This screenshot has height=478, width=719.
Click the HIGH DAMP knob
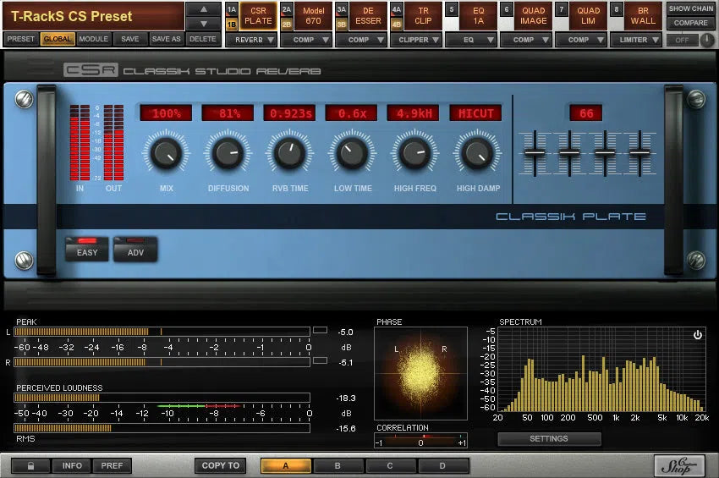pos(476,153)
